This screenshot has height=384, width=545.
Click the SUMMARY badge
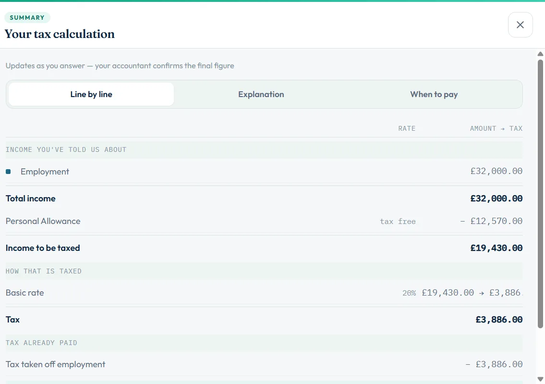(x=27, y=18)
